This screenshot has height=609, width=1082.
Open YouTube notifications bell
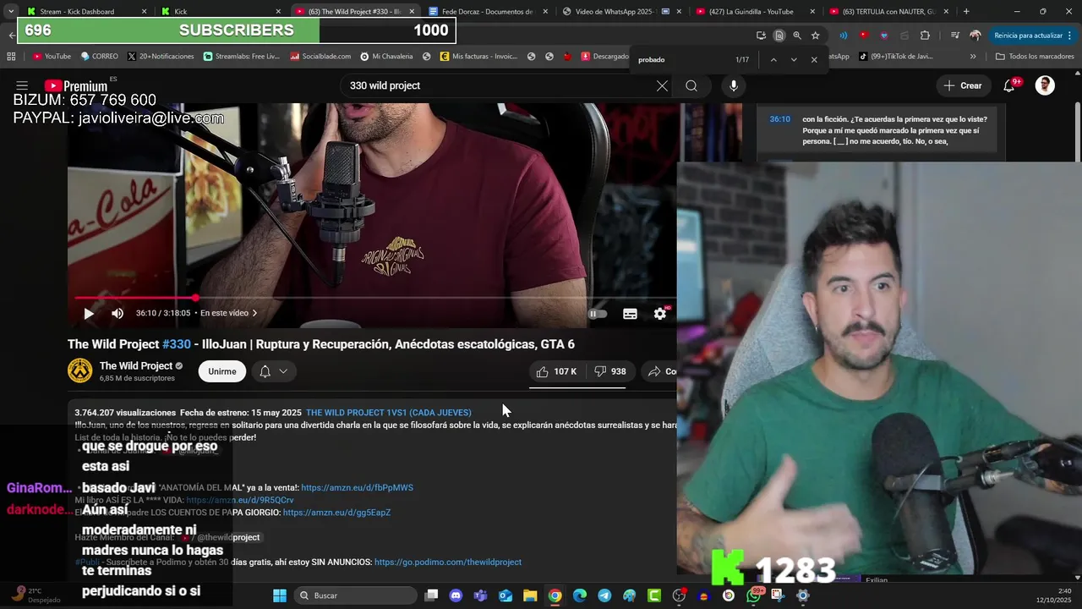coord(1009,85)
